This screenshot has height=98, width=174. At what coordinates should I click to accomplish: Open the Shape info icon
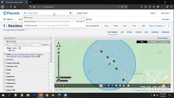coord(20,48)
